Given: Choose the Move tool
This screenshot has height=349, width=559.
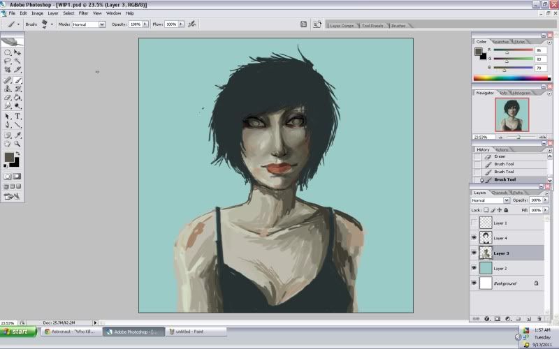Looking at the screenshot, I should click(17, 52).
